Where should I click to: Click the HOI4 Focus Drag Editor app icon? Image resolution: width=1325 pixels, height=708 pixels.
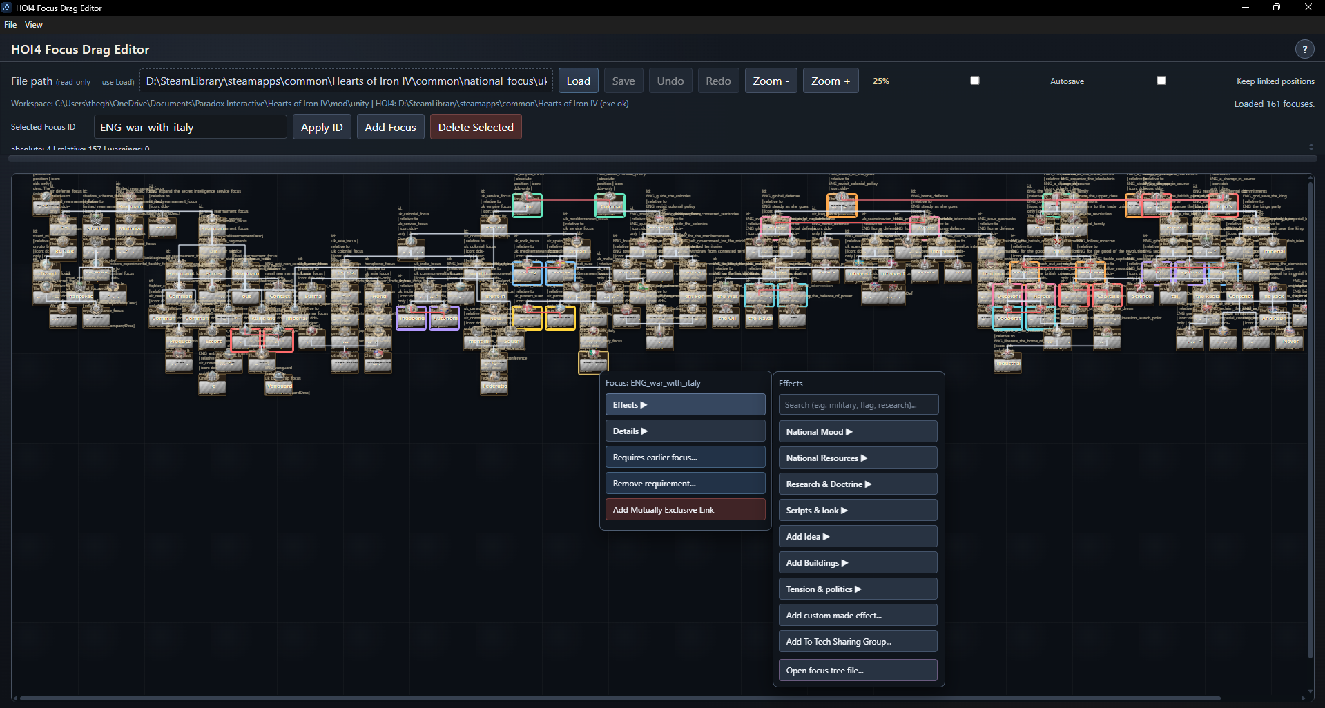(x=7, y=8)
